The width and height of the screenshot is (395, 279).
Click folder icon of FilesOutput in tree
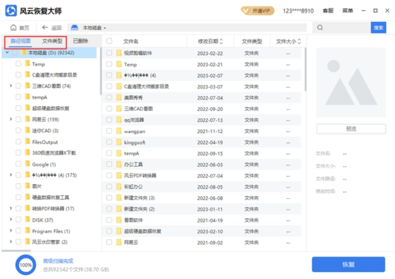pos(28,141)
